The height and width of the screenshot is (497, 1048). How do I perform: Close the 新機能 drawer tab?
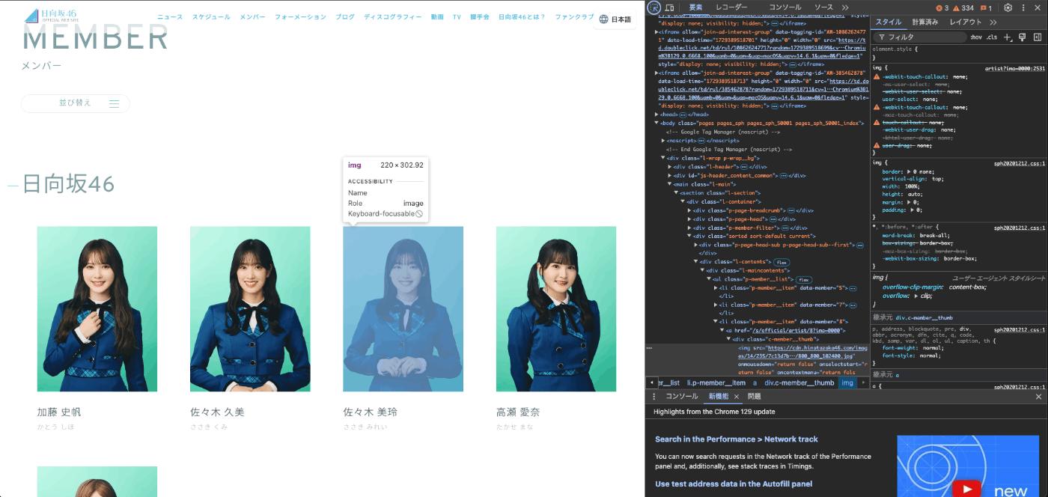click(737, 397)
